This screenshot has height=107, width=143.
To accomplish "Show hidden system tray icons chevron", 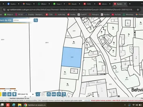I will pos(125,105).
